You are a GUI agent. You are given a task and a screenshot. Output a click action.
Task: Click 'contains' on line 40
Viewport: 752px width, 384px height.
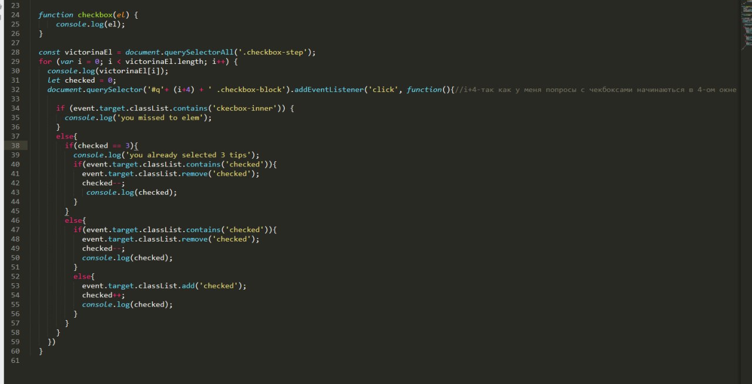(x=203, y=164)
